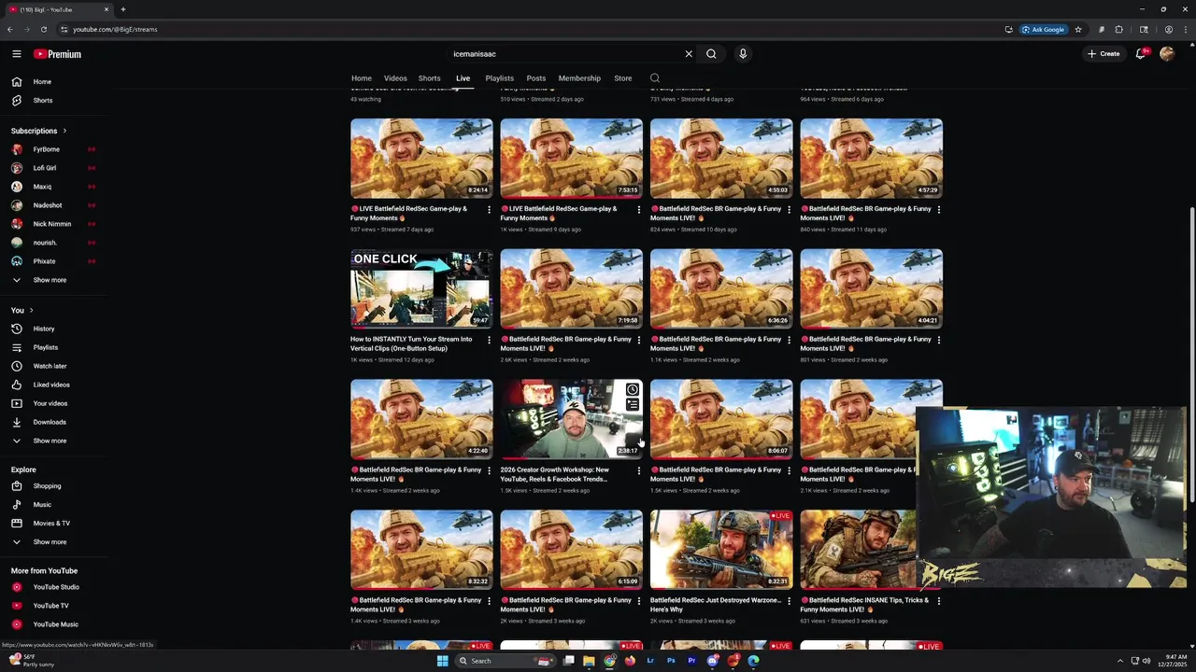Viewport: 1196px width, 672px height.
Task: Click the page vertical scrollbar
Action: [1191, 355]
